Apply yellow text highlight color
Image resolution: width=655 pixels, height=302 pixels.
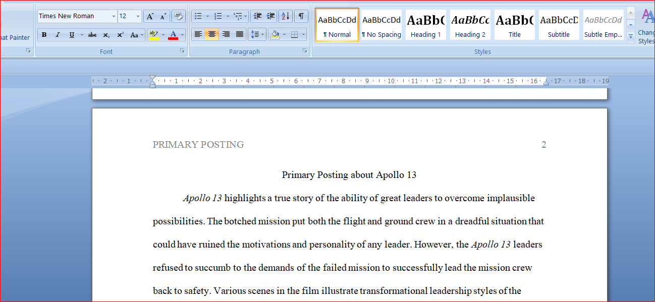click(x=153, y=35)
